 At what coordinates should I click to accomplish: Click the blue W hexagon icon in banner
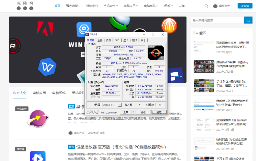[47, 67]
